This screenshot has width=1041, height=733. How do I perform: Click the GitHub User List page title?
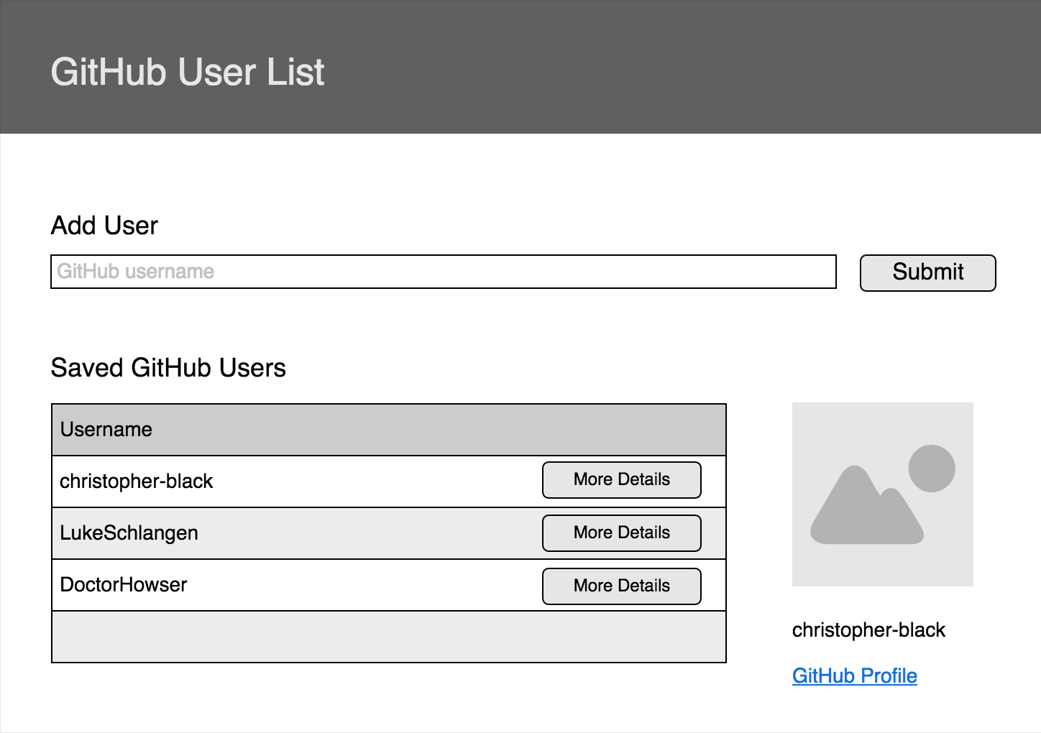click(x=188, y=72)
